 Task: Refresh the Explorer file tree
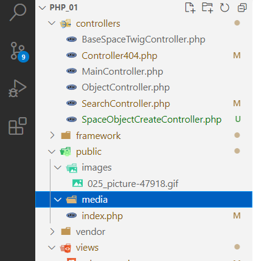point(224,8)
